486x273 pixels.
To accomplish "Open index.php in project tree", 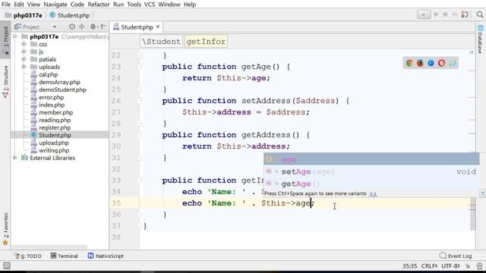I will (52, 105).
